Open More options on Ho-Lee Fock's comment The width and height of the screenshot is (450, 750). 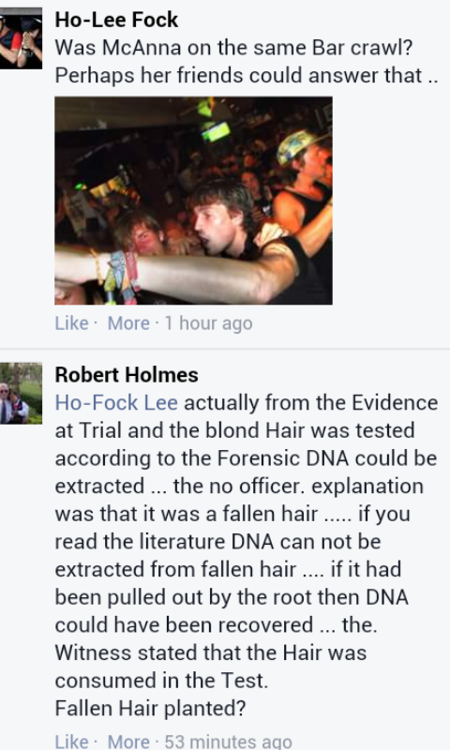[x=128, y=323]
